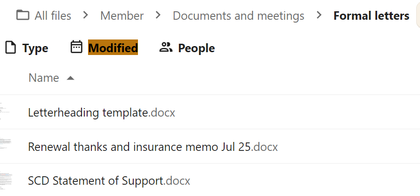Open the People filter dropdown
The image size is (420, 196).
point(196,48)
